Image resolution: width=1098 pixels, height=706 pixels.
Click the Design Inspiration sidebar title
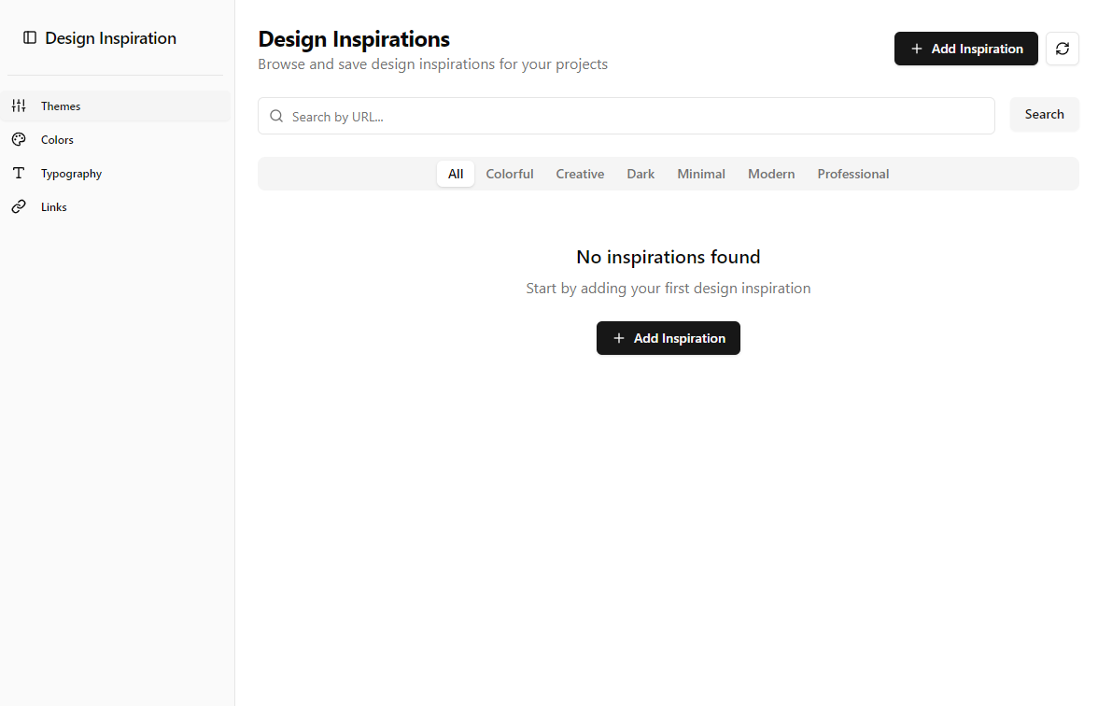(x=110, y=38)
